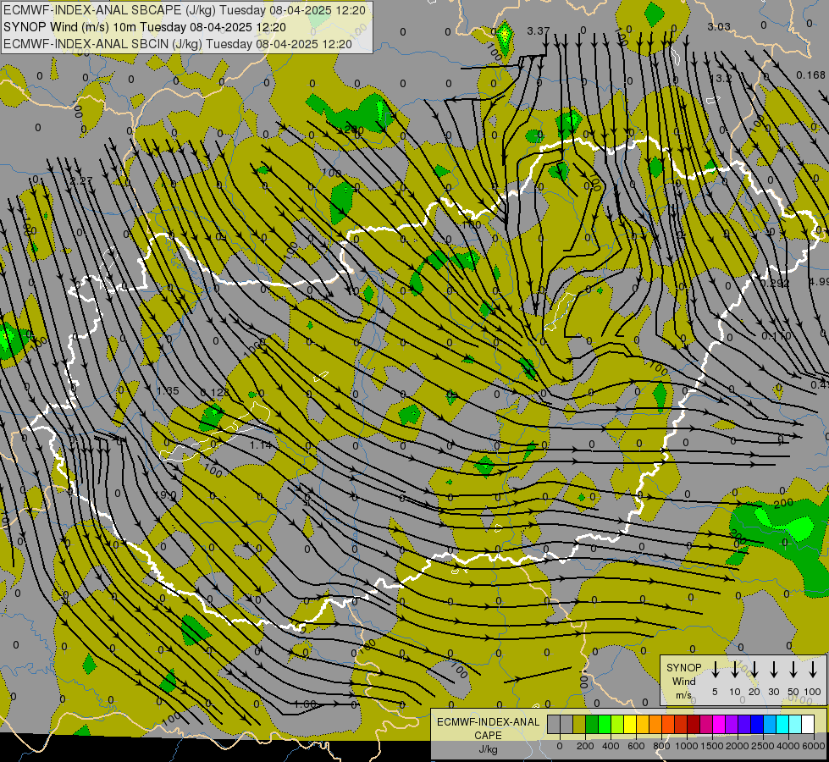Click the 'SYNOP' label in the wind legend

[x=684, y=668]
